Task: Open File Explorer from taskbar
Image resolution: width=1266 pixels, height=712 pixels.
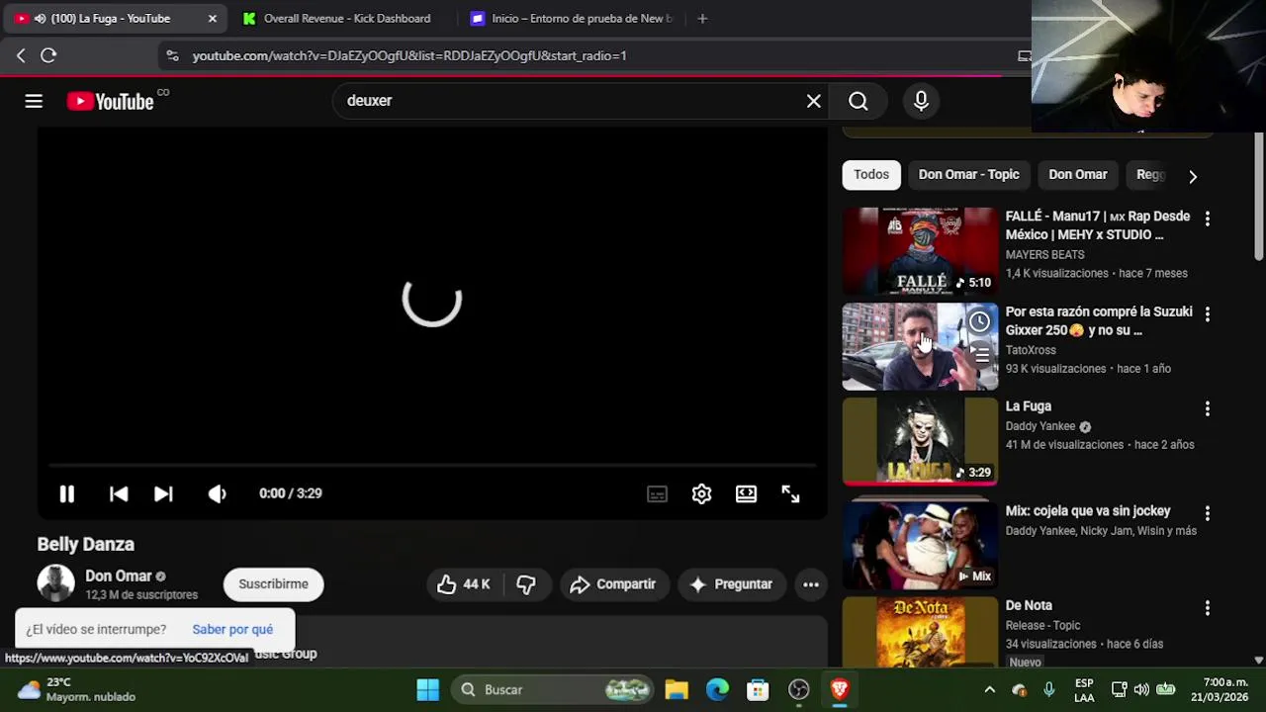Action: (x=677, y=689)
